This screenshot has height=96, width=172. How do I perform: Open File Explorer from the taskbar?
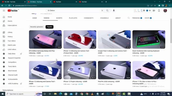[55, 94]
